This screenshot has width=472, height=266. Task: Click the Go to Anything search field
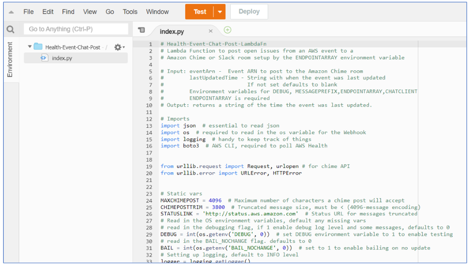76,29
